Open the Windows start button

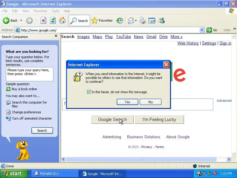tap(14, 174)
